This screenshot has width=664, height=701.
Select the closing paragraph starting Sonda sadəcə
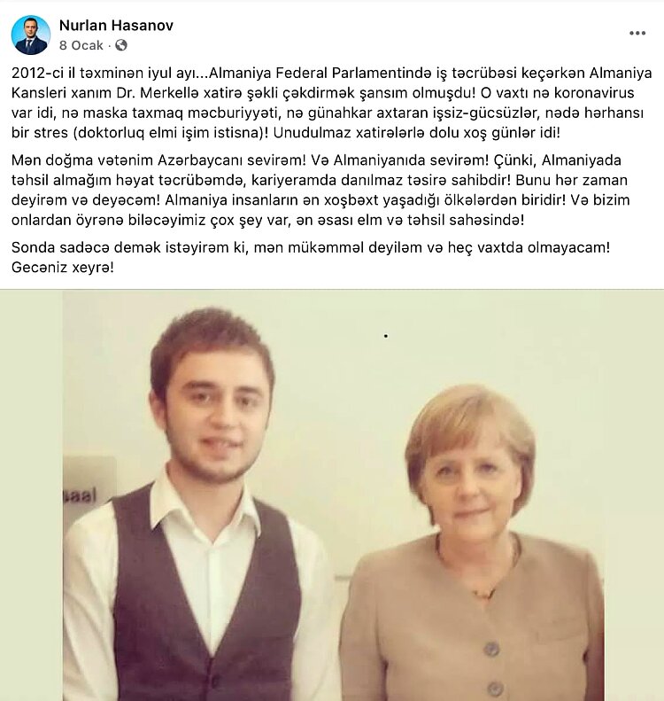click(311, 257)
